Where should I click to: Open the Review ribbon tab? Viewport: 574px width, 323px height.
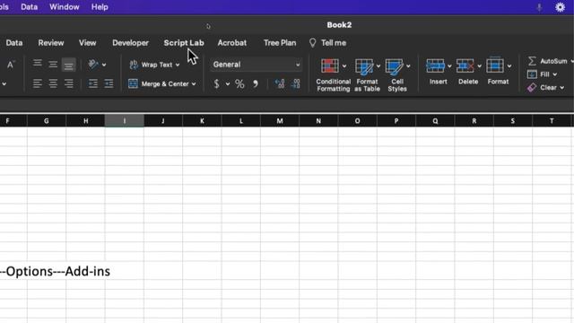tap(51, 43)
